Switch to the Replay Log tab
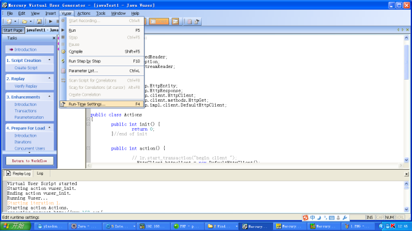Viewport: 412px width, 231px height. coord(18,173)
